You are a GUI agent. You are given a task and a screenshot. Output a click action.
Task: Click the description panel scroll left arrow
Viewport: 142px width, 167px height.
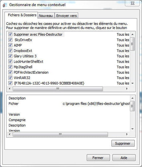point(10,134)
